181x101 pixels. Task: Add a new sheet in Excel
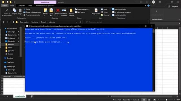[x=32, y=97]
